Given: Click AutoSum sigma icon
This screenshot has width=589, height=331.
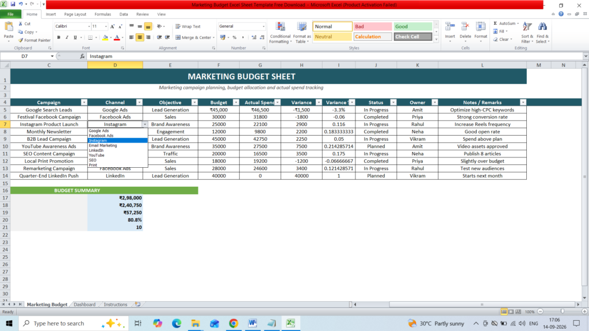Looking at the screenshot, I should 495,23.
